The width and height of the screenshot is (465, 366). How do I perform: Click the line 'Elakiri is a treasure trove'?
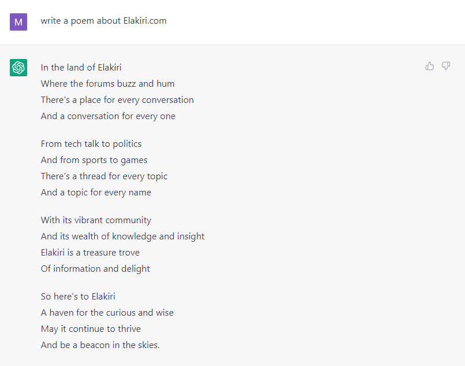(90, 253)
